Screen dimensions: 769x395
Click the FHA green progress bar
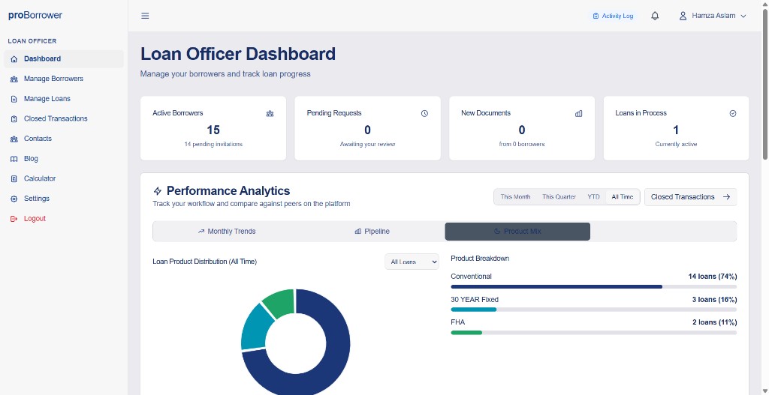point(466,333)
